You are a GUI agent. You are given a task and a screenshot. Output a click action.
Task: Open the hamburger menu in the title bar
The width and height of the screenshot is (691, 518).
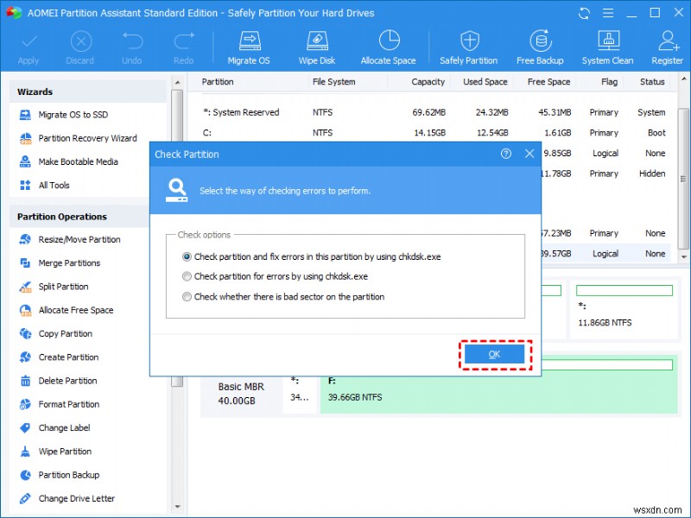point(610,13)
